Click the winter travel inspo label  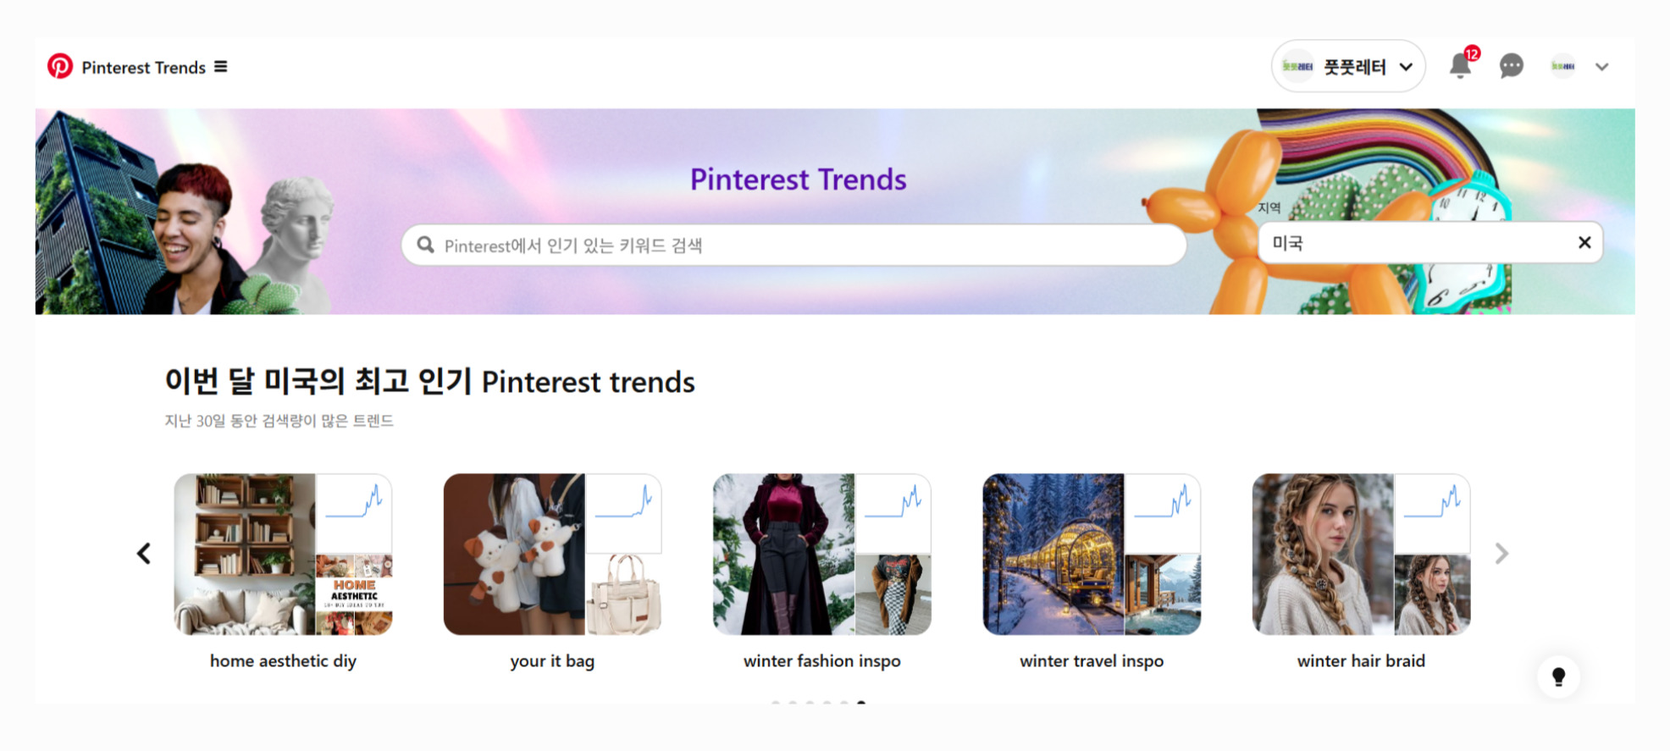(1092, 660)
